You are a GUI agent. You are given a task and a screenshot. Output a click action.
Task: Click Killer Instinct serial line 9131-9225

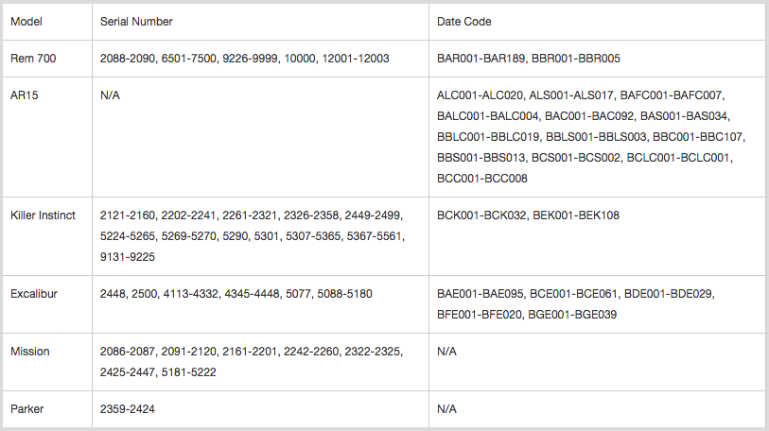128,257
